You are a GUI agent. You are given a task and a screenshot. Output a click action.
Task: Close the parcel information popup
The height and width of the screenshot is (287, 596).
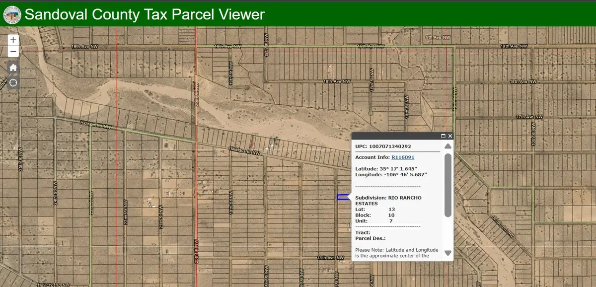point(450,135)
